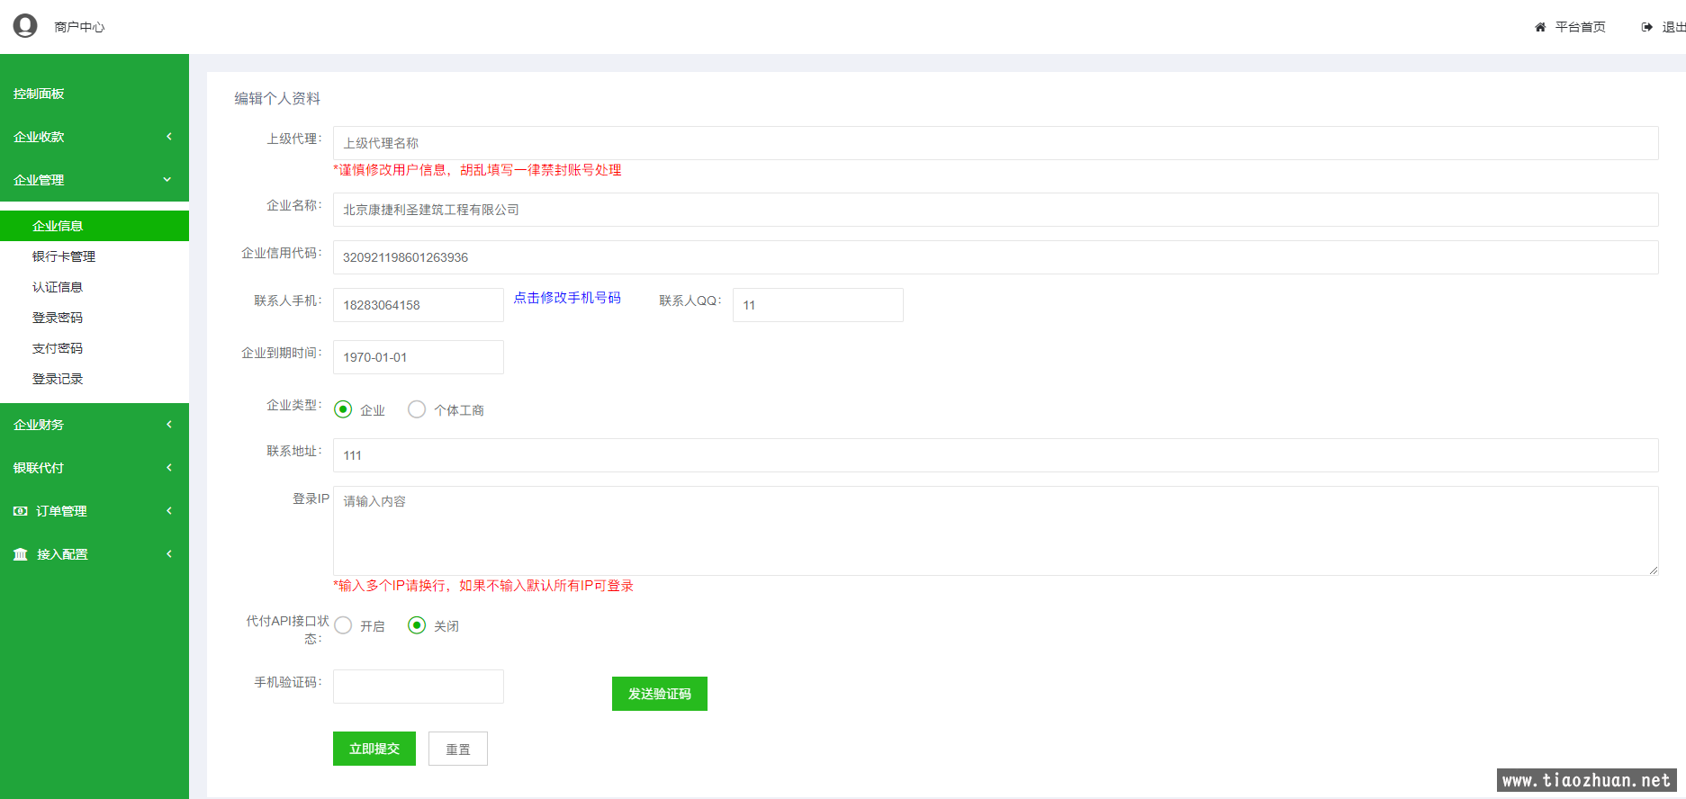Focus the 联系人手机 input field

coord(419,305)
